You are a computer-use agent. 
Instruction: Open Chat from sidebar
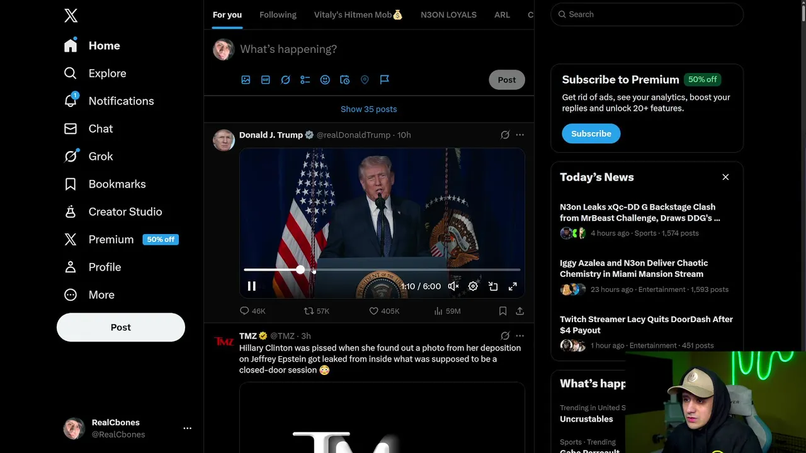(x=89, y=129)
